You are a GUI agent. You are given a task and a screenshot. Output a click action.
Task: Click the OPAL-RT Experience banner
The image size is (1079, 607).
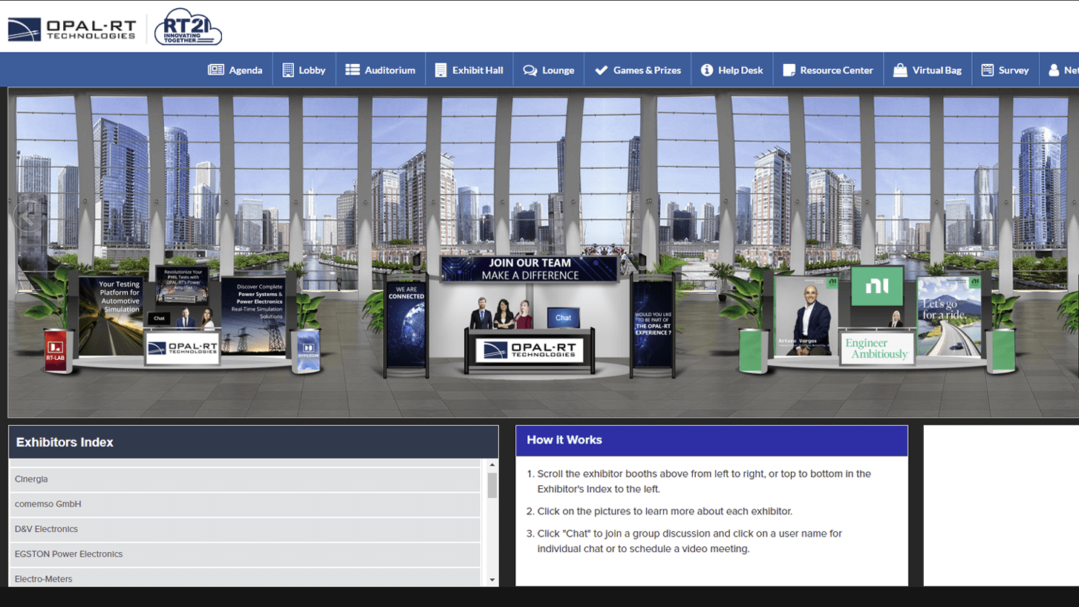click(x=653, y=324)
